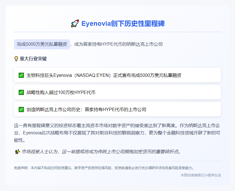Click the rocket emoji beside the title
The image size is (235, 191).
(75, 24)
